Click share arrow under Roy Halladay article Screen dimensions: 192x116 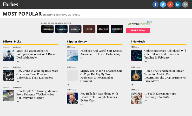82,104
